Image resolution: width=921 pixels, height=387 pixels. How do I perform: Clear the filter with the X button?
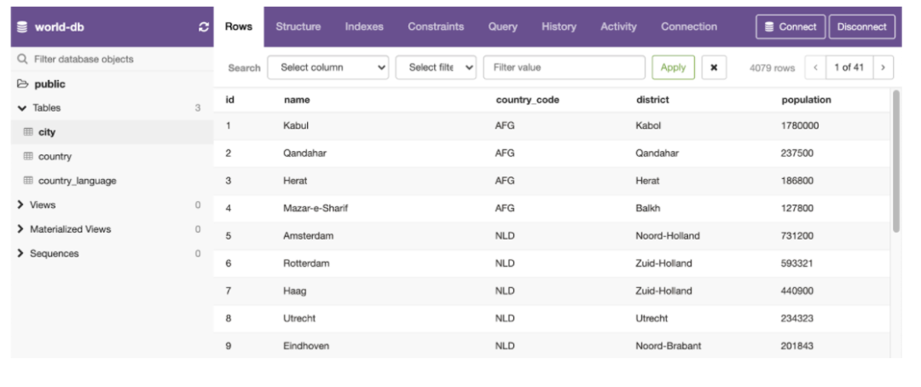715,67
